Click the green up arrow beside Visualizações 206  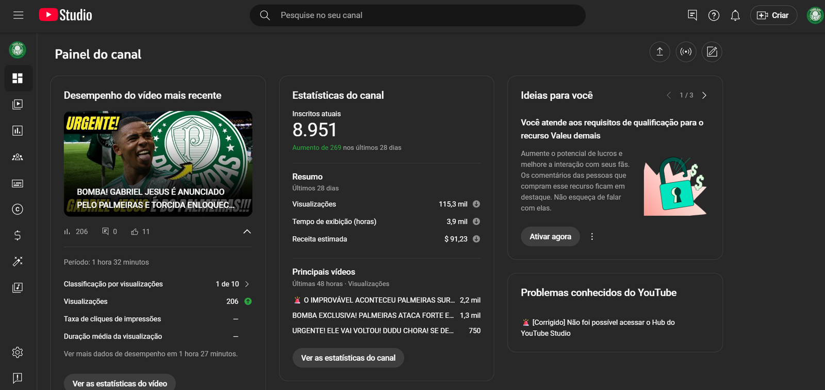click(x=248, y=302)
